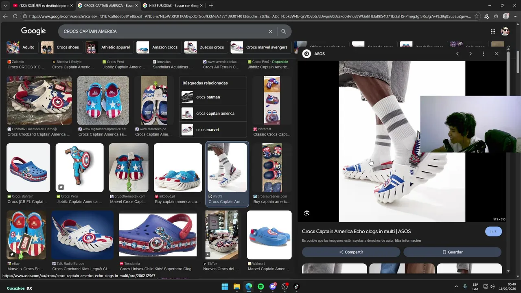Viewport: 521px width, 293px height.
Task: Go back with the browser back arrow
Action: tap(5, 16)
